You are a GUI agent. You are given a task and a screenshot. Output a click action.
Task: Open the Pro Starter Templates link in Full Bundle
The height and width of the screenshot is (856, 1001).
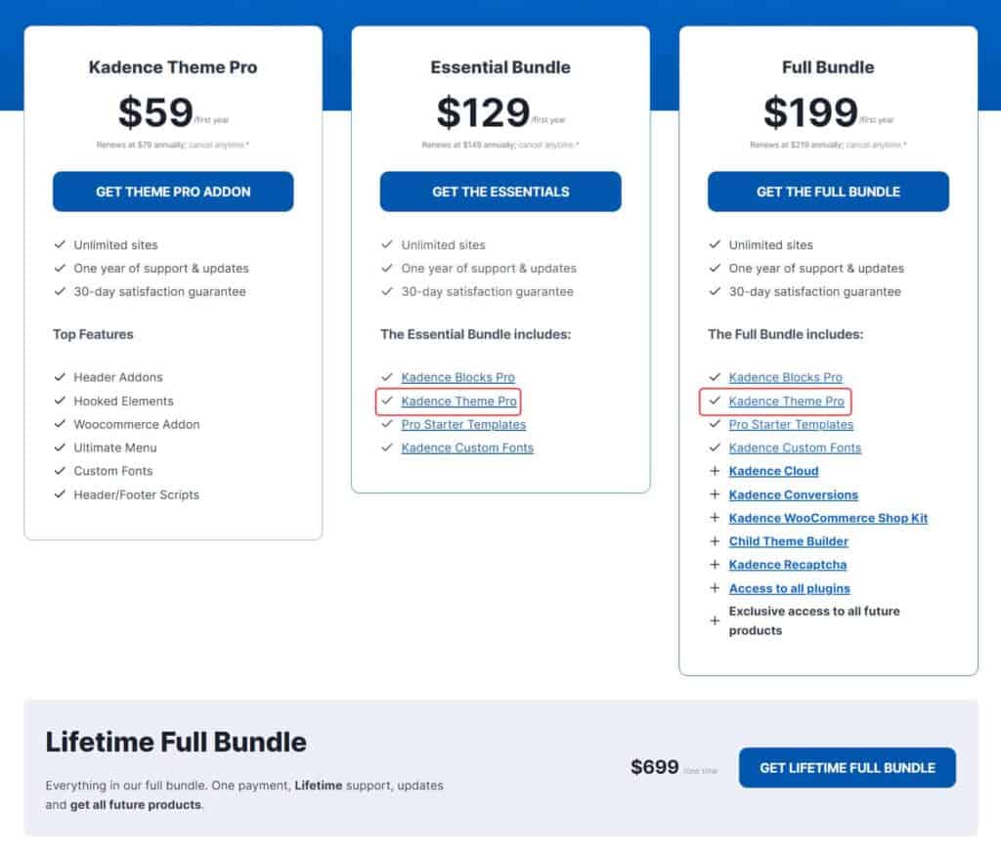[790, 424]
